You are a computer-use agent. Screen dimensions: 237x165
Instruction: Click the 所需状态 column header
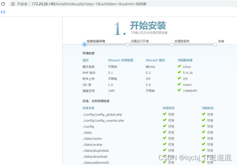[169, 108]
